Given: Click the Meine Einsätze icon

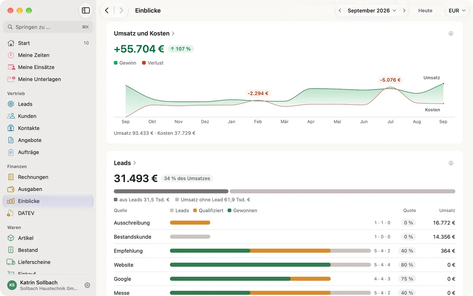Looking at the screenshot, I should (x=11, y=67).
